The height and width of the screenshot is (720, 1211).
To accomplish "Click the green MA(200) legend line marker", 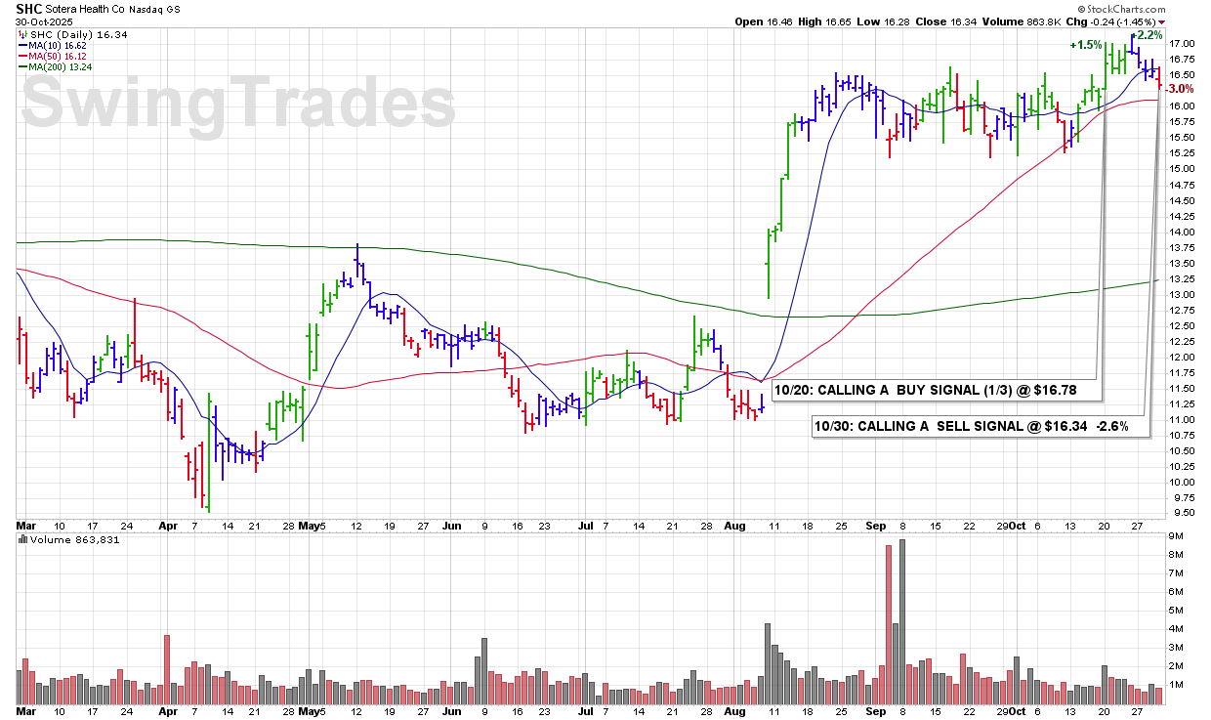I will click(21, 66).
